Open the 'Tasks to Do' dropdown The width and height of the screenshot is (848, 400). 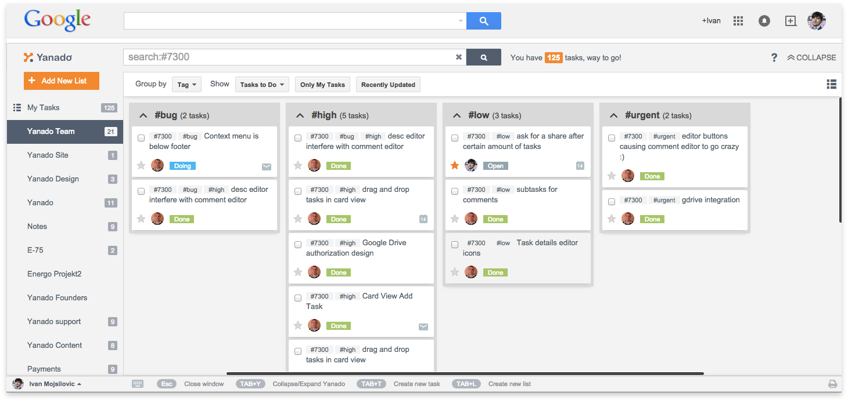click(x=262, y=85)
